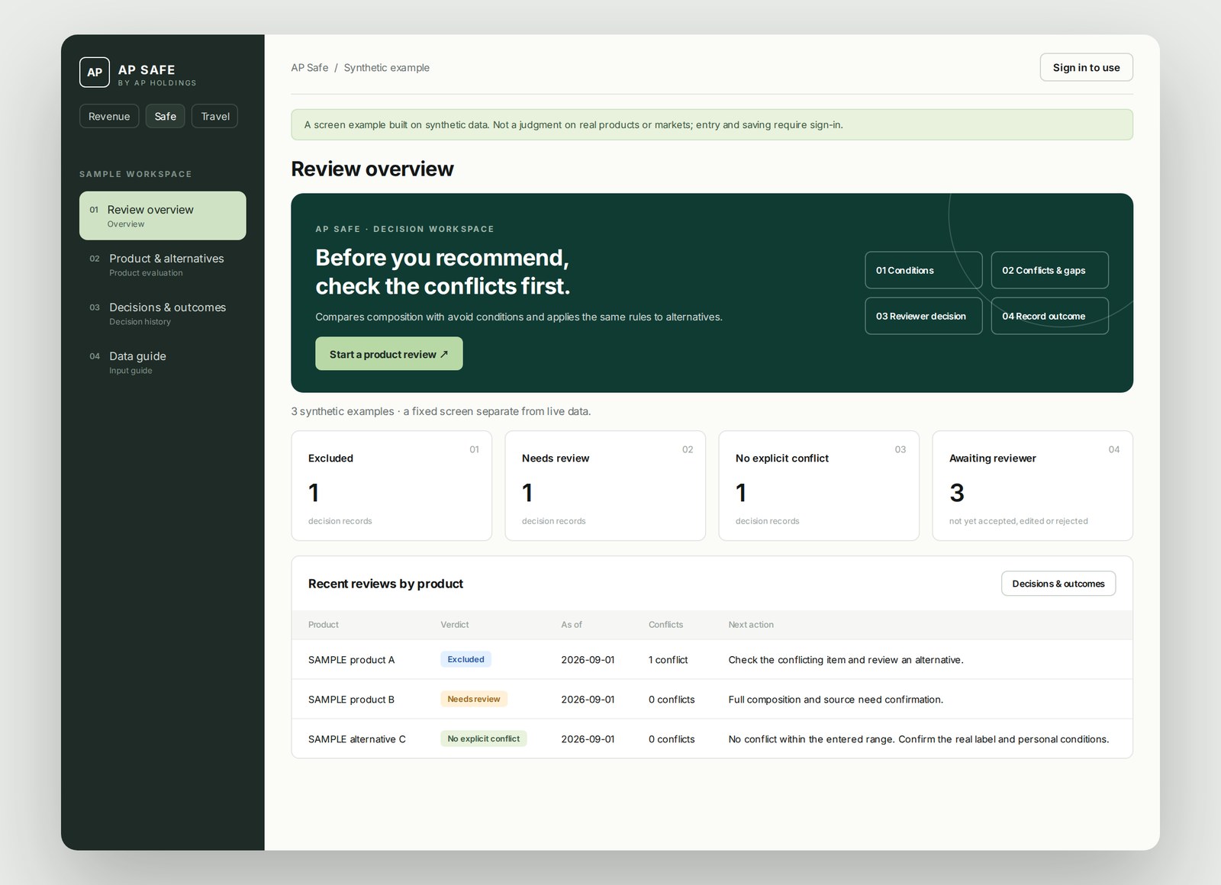The width and height of the screenshot is (1221, 885).
Task: Click the Verdict column header
Action: [455, 625]
